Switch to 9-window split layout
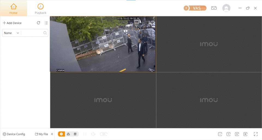This screenshot has width=262, height=140. (237, 134)
